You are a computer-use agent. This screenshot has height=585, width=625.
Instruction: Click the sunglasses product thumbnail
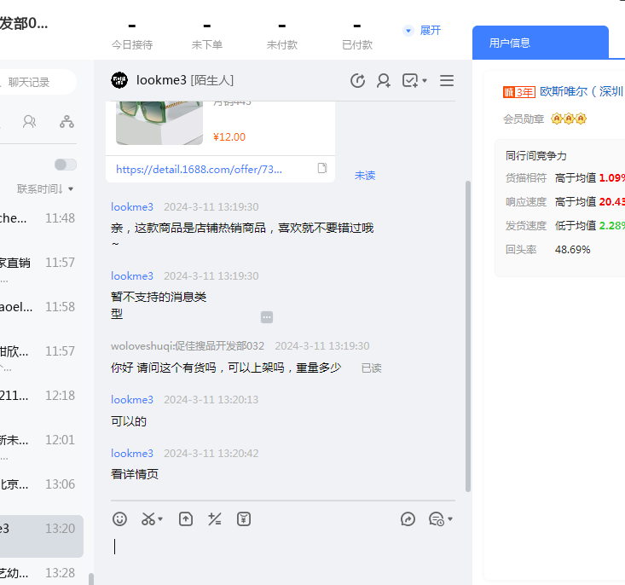click(x=159, y=123)
